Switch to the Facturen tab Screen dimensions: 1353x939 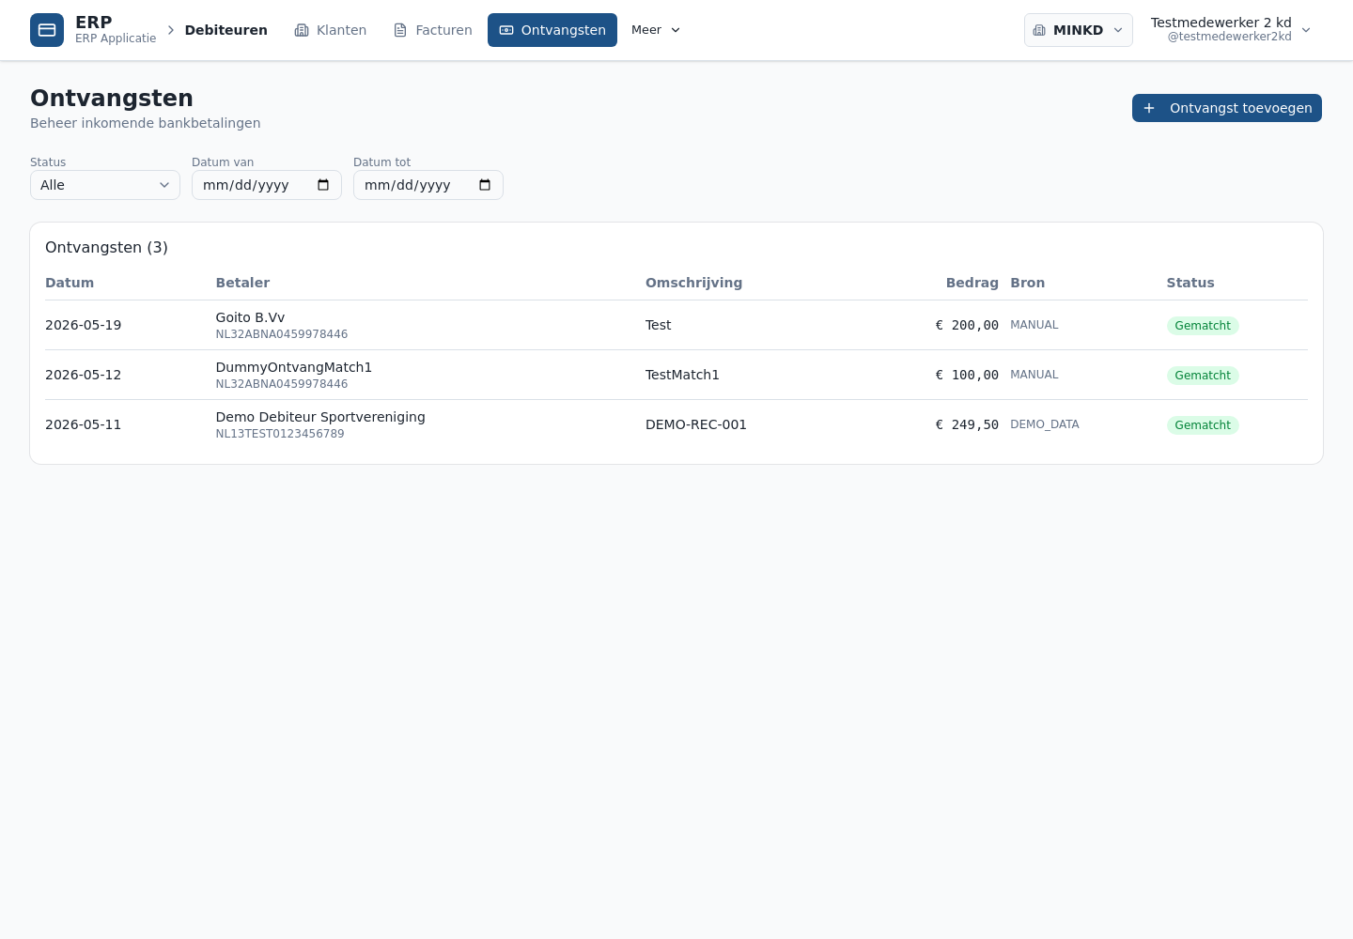(432, 30)
